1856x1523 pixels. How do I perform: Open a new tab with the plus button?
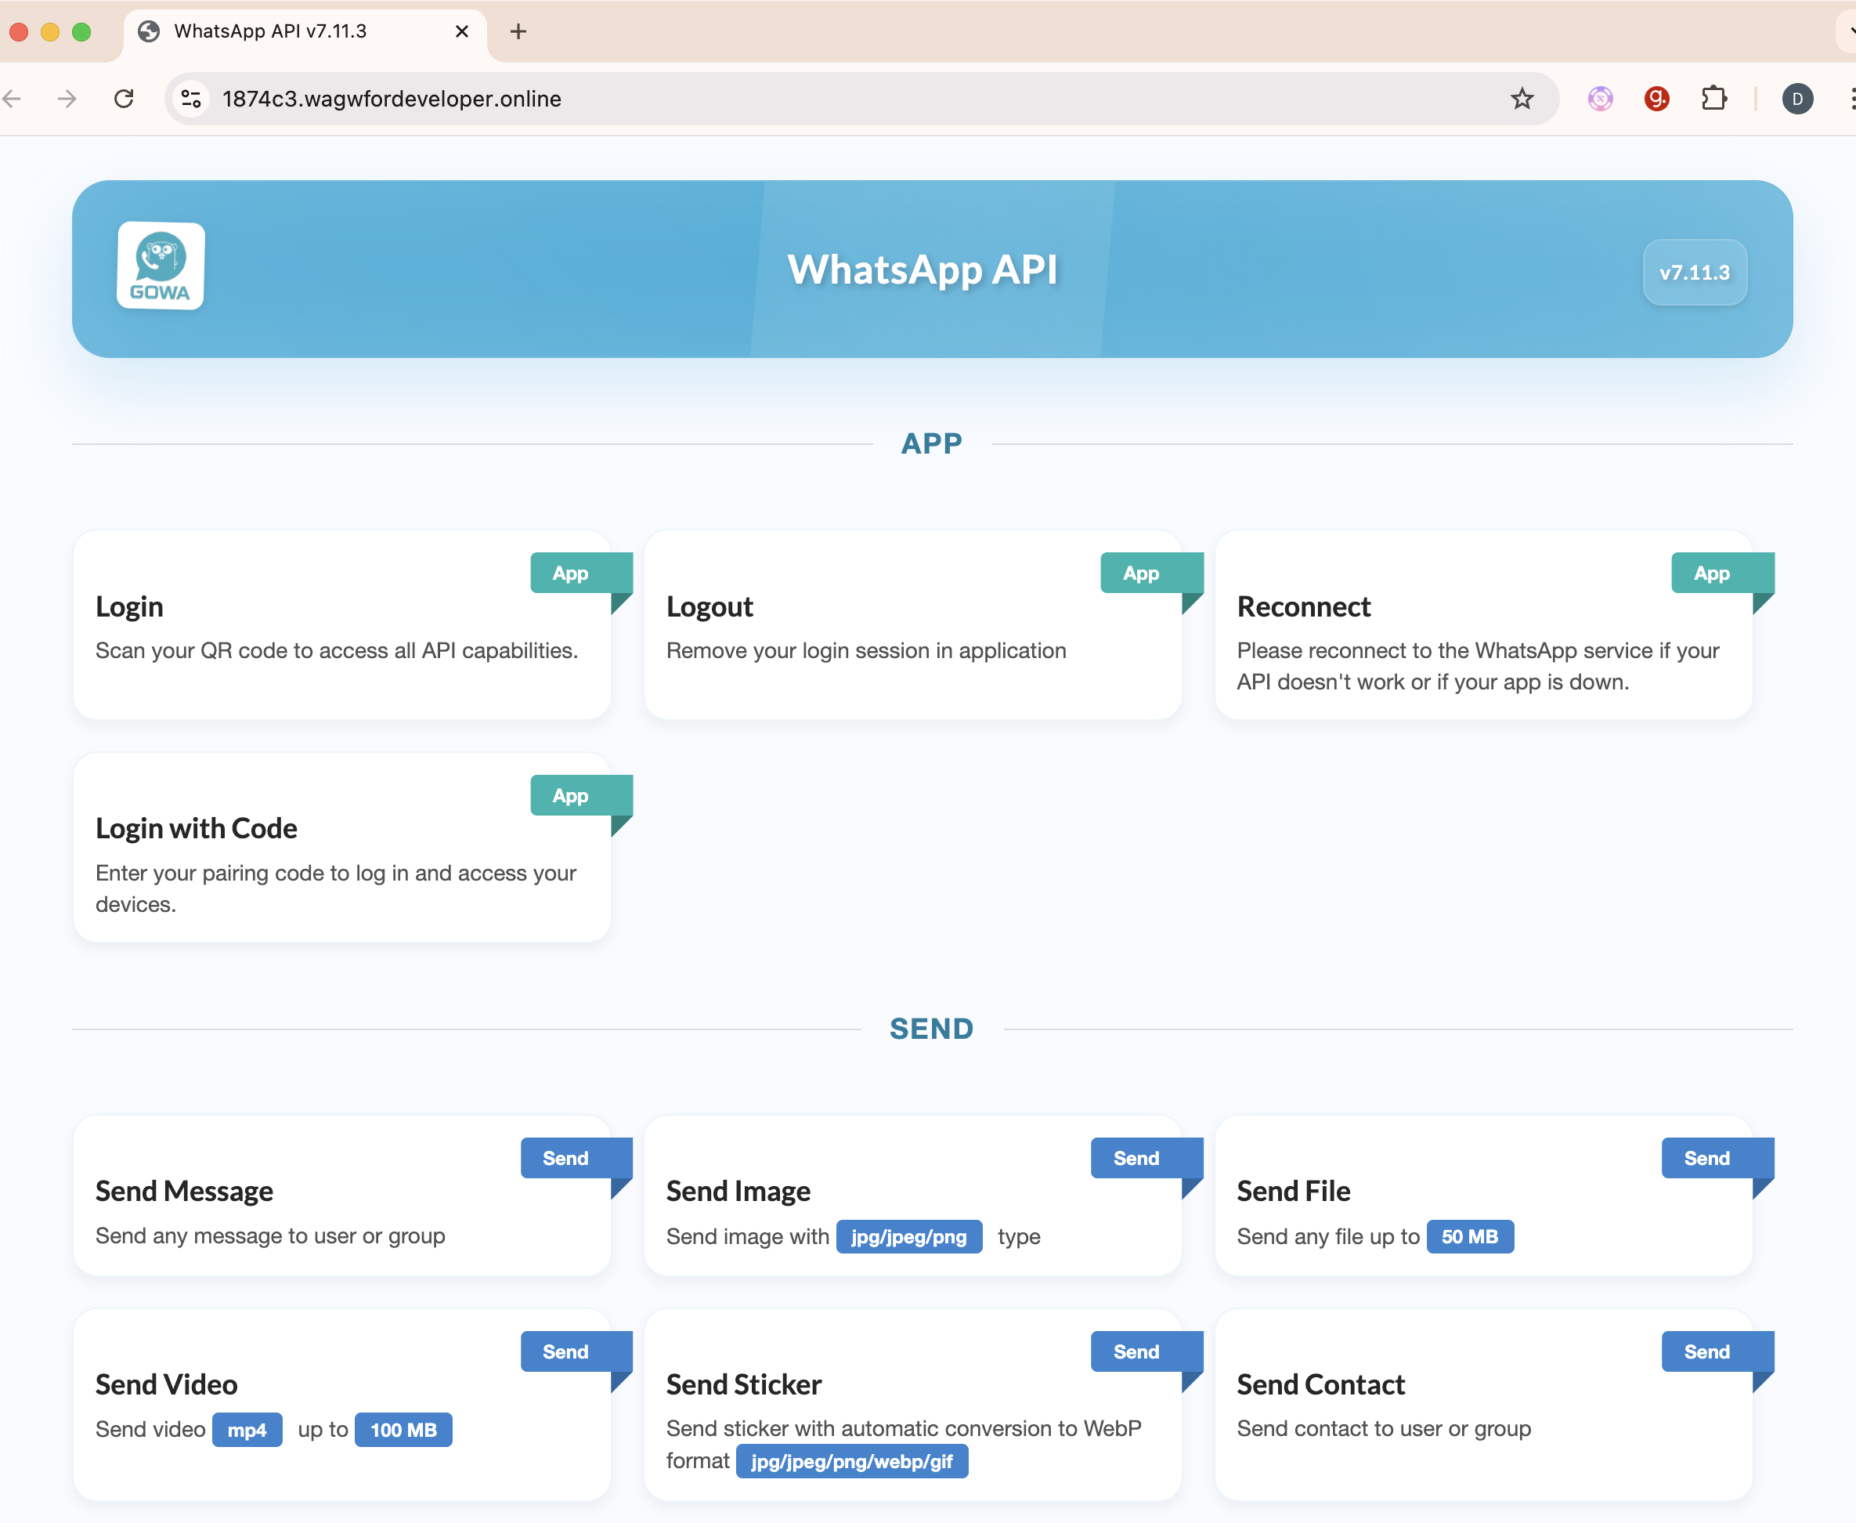tap(518, 31)
